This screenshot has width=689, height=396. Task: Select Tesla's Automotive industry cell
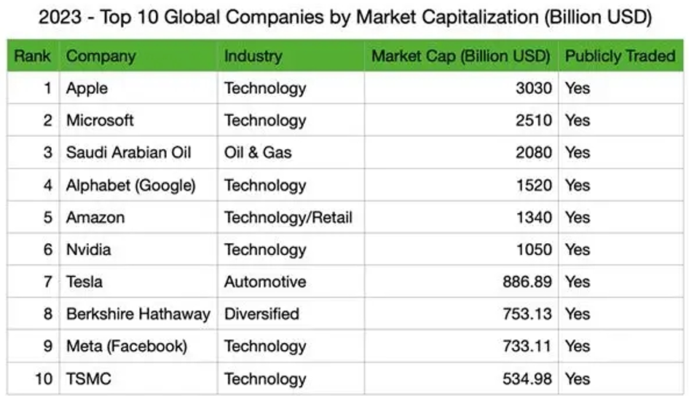point(265,282)
